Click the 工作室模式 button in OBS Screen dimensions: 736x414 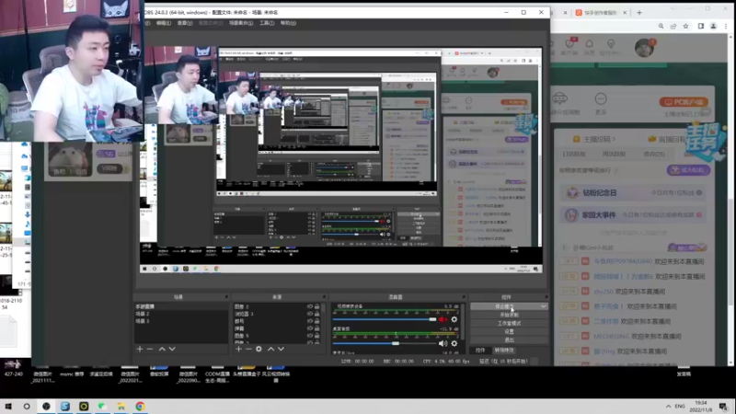509,324
